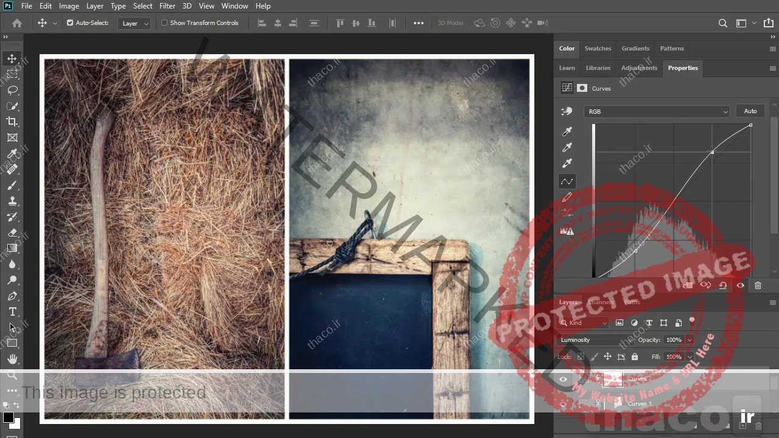Open the Kind filter dropdown
The image size is (779, 438).
[x=584, y=323]
